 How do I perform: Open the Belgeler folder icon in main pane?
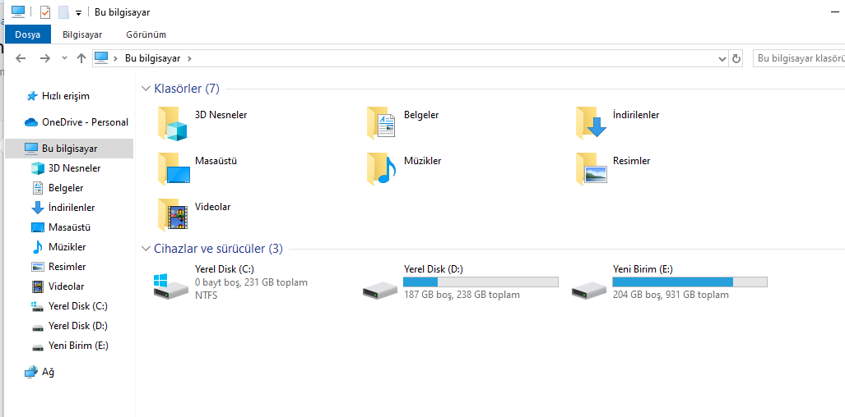tap(381, 122)
